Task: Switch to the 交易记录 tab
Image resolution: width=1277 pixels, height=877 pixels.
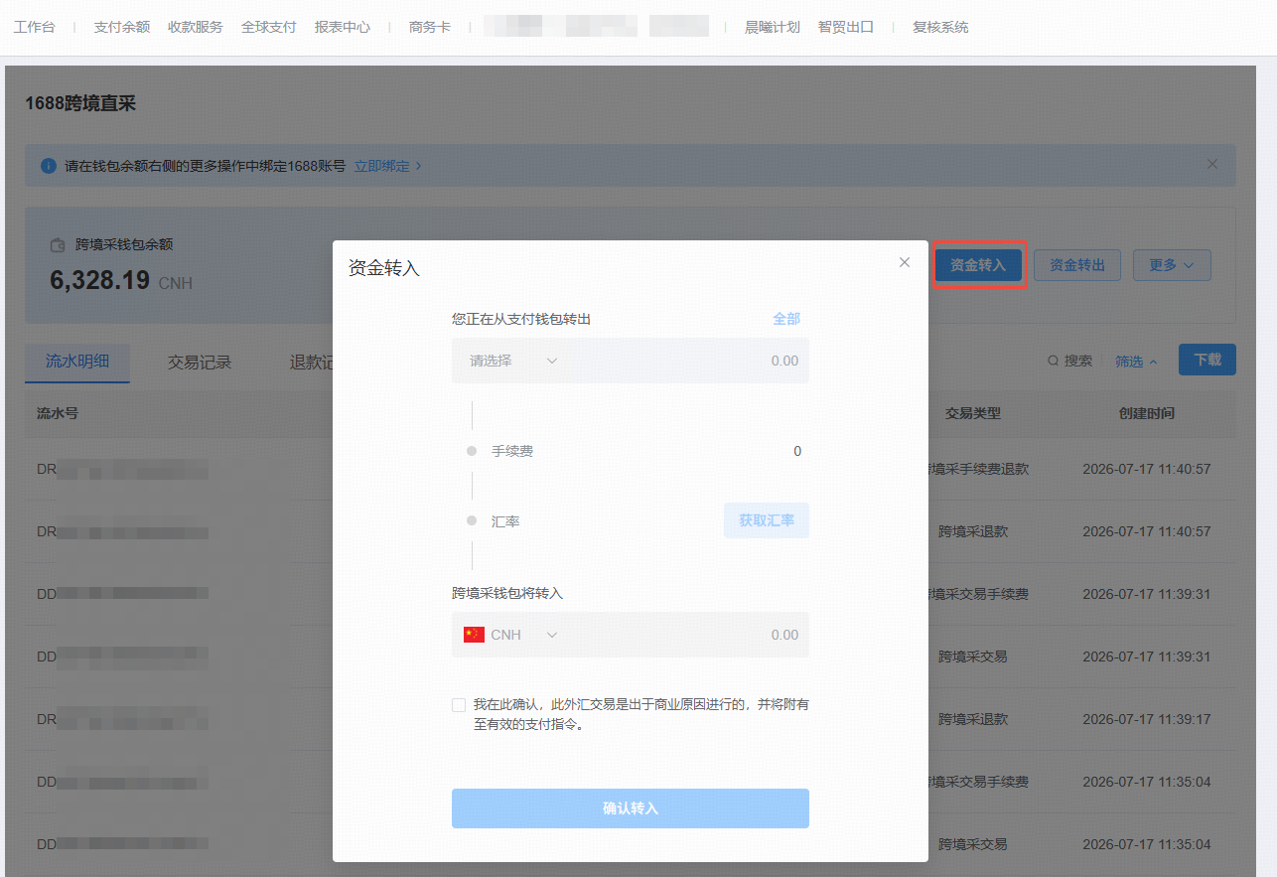Action: (x=200, y=363)
